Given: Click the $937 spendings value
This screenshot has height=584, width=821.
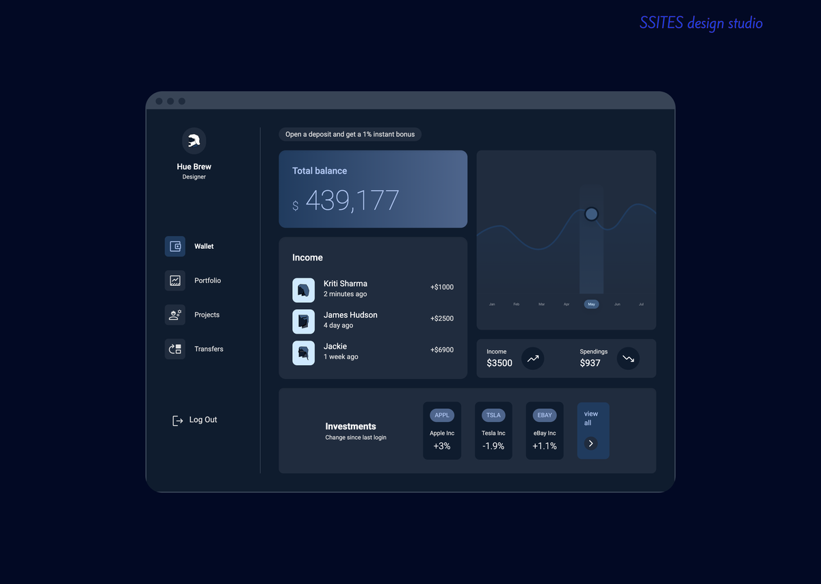Looking at the screenshot, I should click(x=590, y=363).
